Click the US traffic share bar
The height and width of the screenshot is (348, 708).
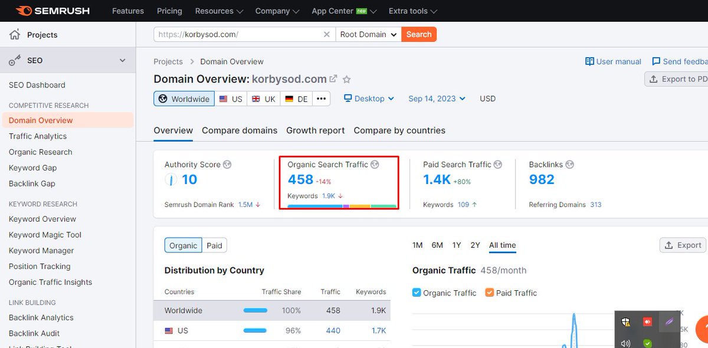(255, 331)
